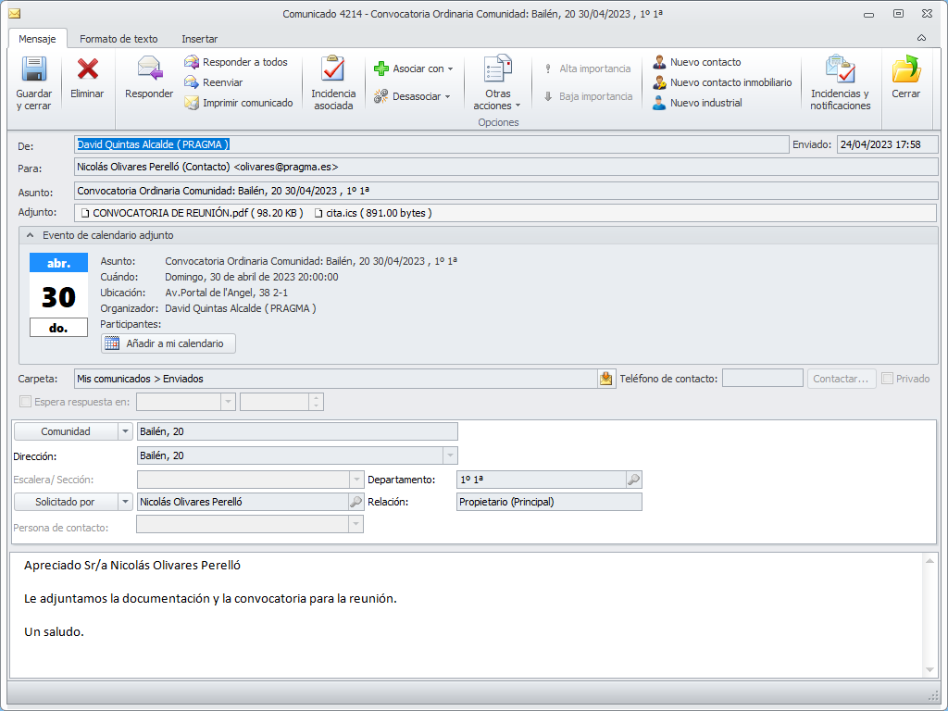Click Añadir a mi calendario
948x711 pixels.
click(168, 343)
